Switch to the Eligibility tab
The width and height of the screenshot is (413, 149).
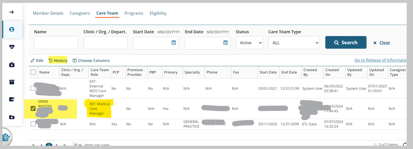click(158, 13)
